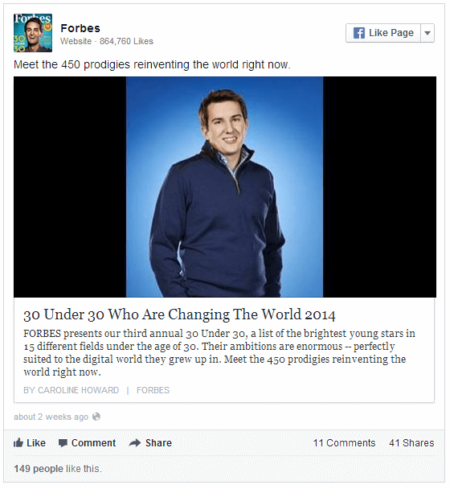Viewport: 450px width, 489px height.
Task: Click the Like Page button text
Action: pos(391,33)
